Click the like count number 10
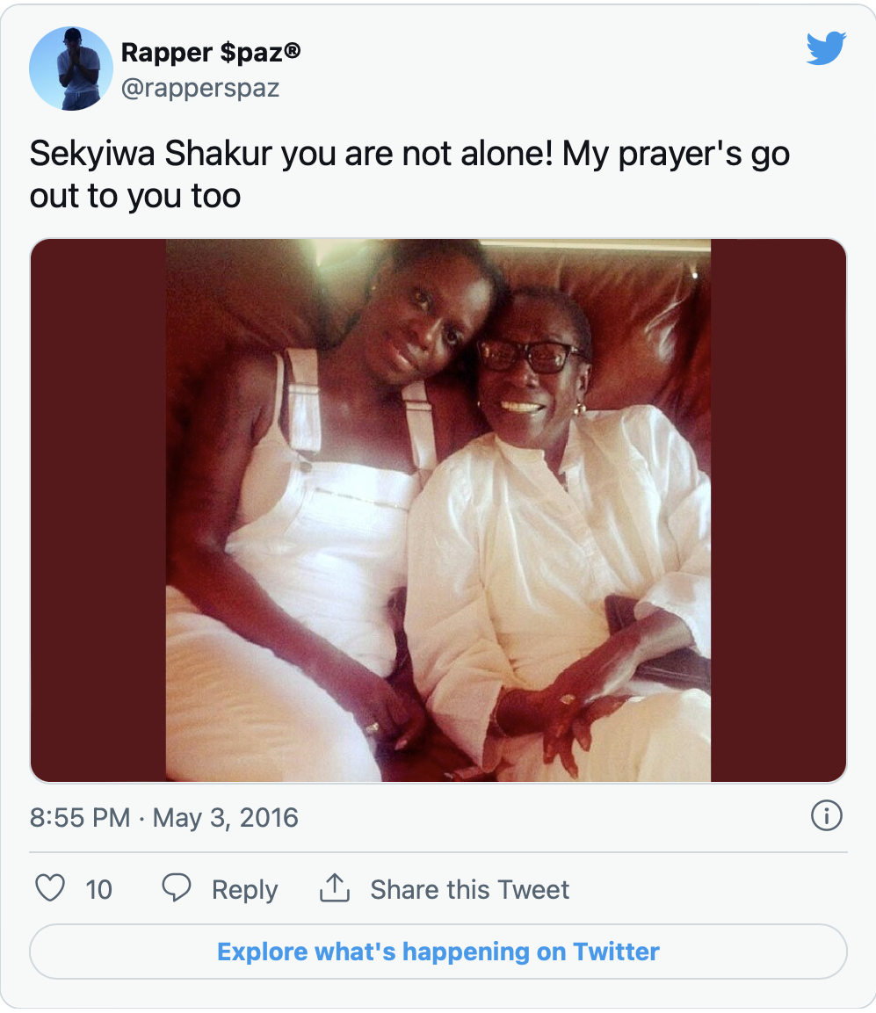This screenshot has width=876, height=1013. coord(98,889)
